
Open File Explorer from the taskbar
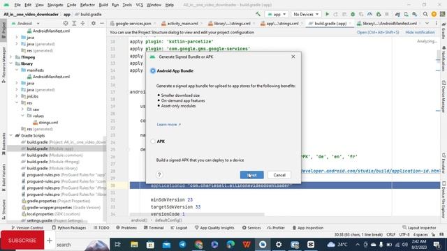[134, 245]
